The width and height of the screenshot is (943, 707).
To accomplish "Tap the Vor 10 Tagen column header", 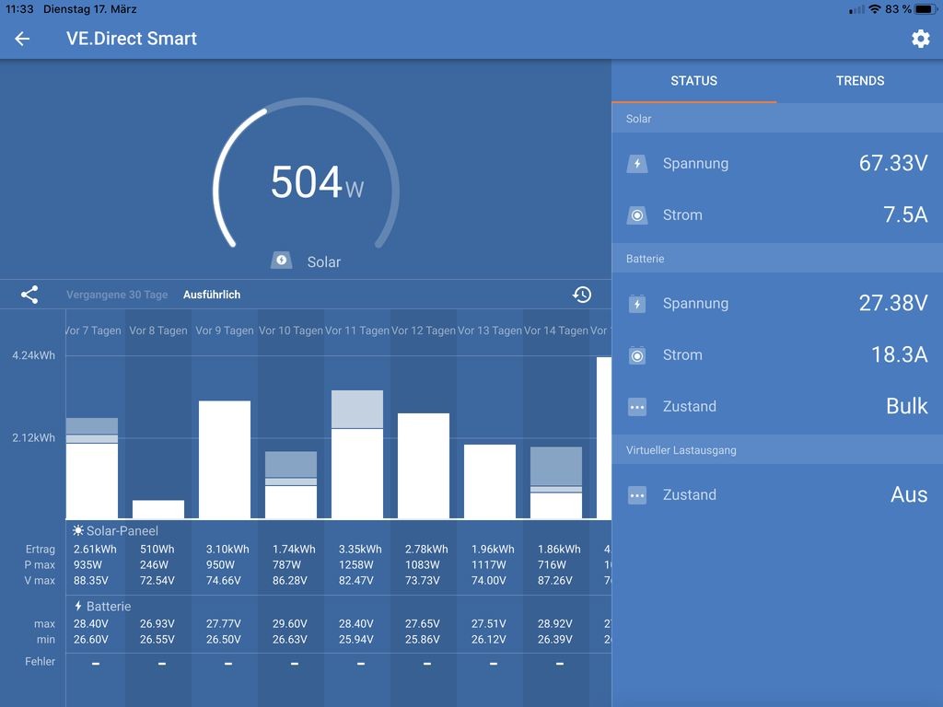I will click(x=291, y=330).
